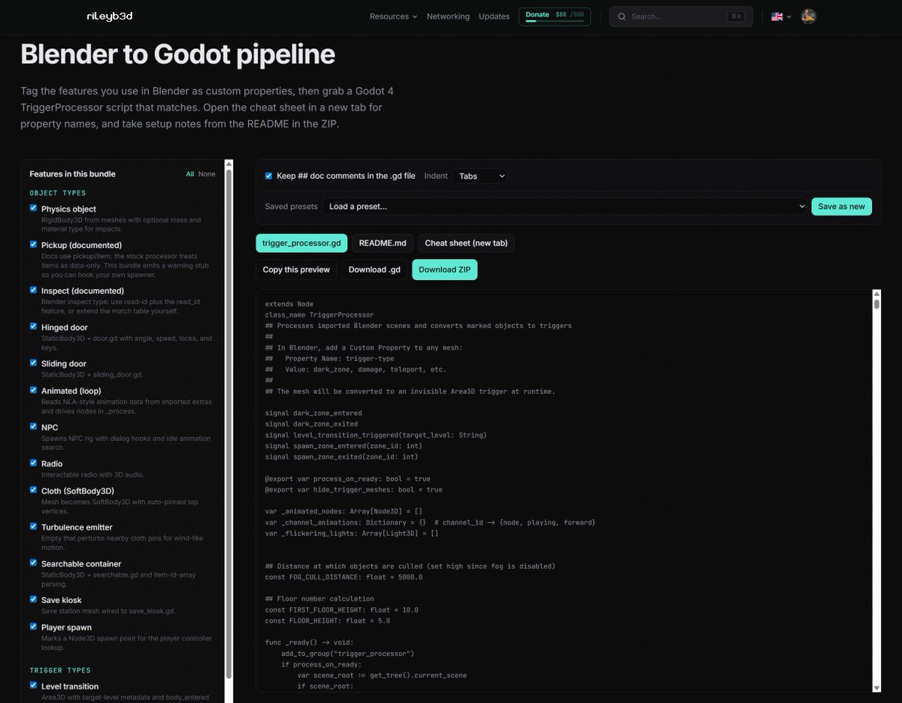This screenshot has width=902, height=703.
Task: Toggle the Searchable container checkbox
Action: pos(33,563)
